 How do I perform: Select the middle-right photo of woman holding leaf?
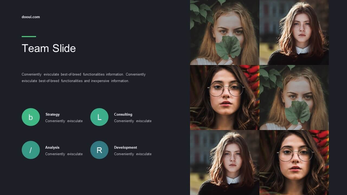294,97
